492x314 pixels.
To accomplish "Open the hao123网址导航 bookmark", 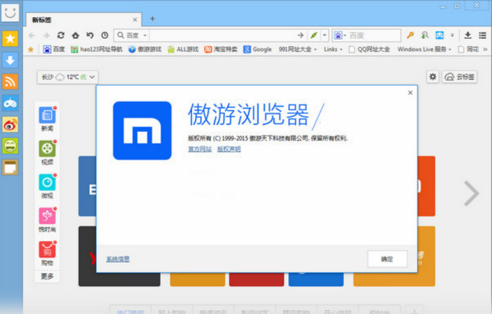I will (x=96, y=49).
